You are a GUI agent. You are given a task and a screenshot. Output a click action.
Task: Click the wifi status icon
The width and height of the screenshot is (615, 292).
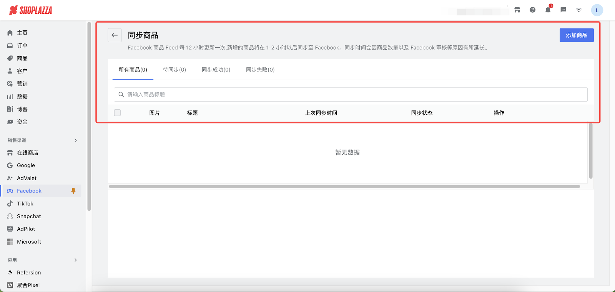click(x=578, y=10)
